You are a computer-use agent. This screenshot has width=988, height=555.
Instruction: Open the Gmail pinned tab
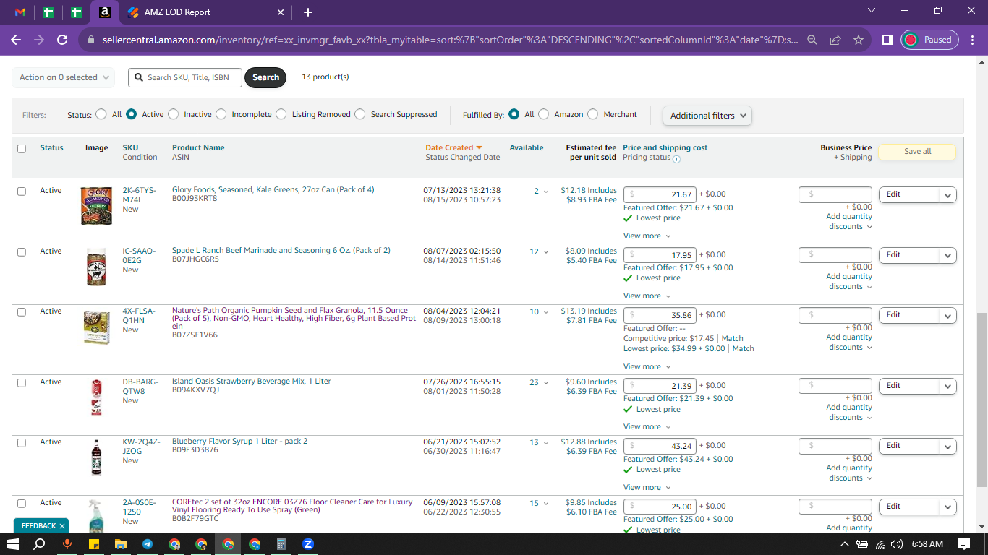point(20,12)
